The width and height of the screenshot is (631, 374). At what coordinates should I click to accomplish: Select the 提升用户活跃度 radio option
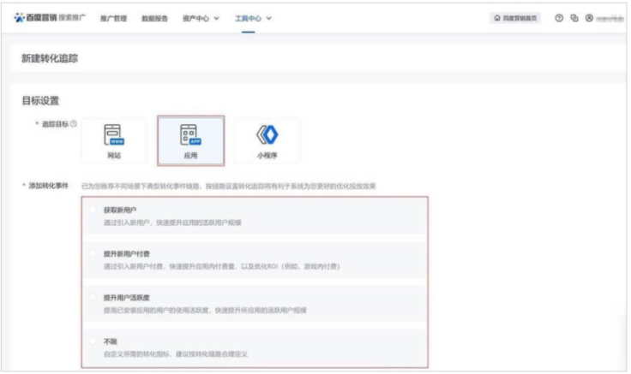point(93,297)
